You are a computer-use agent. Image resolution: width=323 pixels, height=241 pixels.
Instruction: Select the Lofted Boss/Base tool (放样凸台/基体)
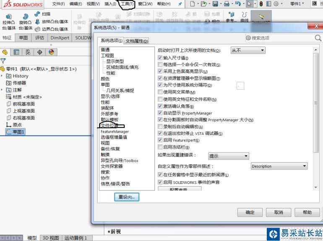point(52,22)
